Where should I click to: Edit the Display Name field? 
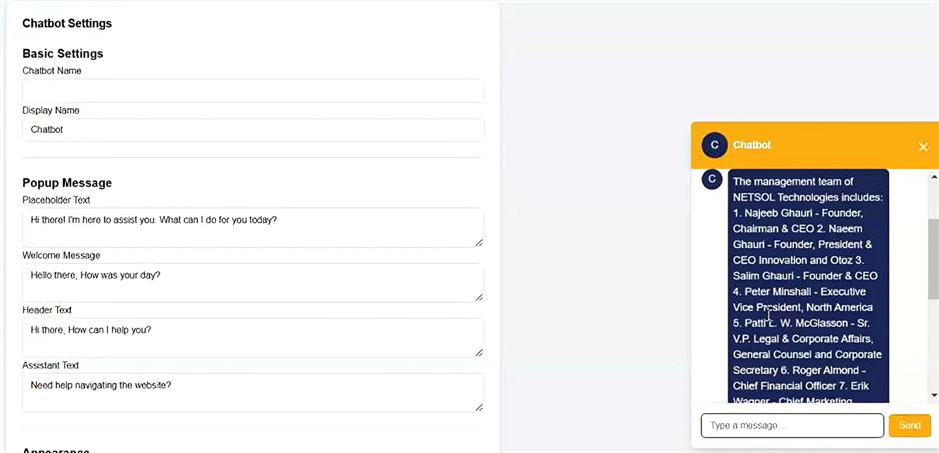(253, 130)
